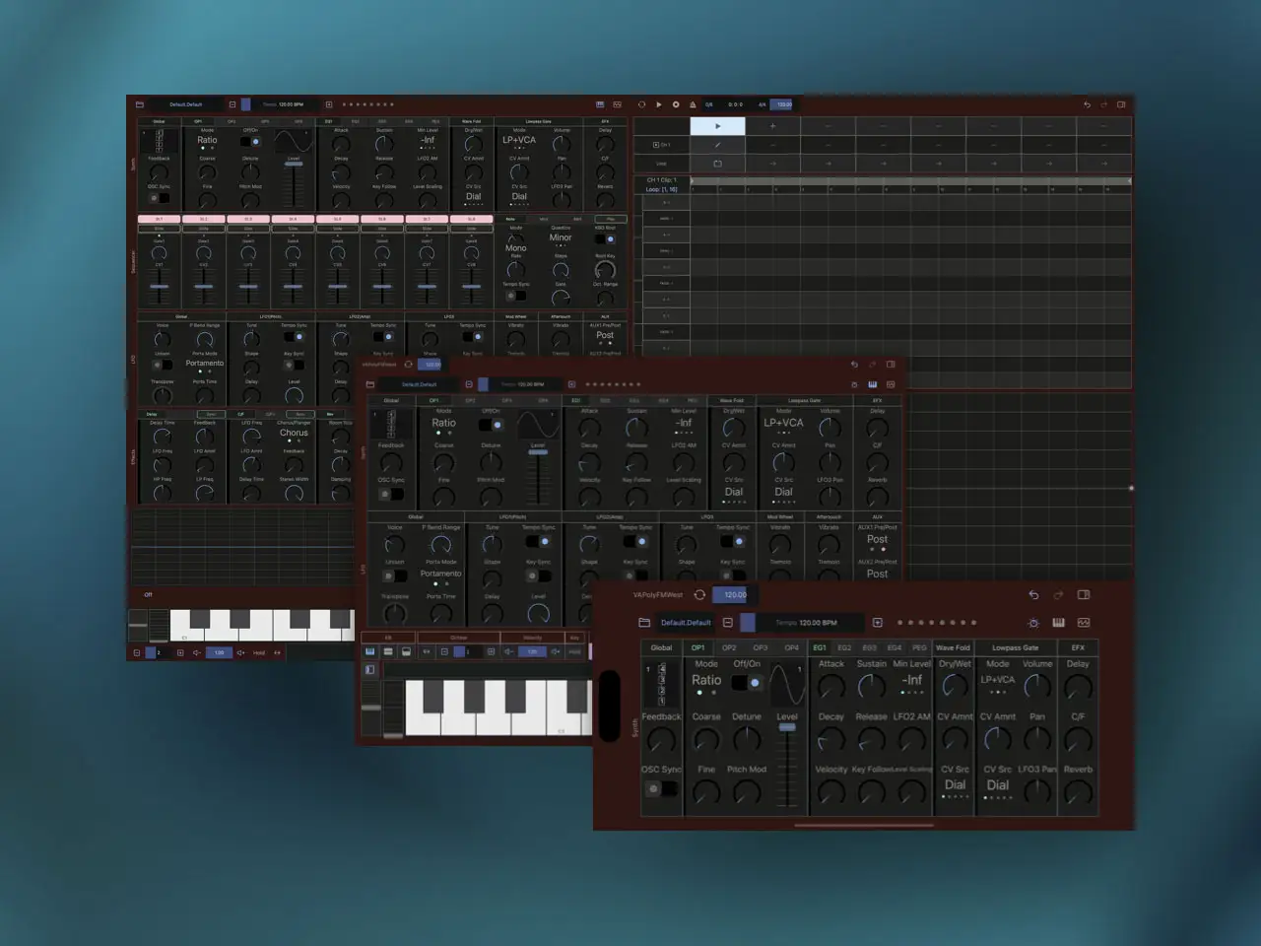Screen dimensions: 1261x946
Task: Show keyboard via piano icon in front window
Action: point(1058,623)
